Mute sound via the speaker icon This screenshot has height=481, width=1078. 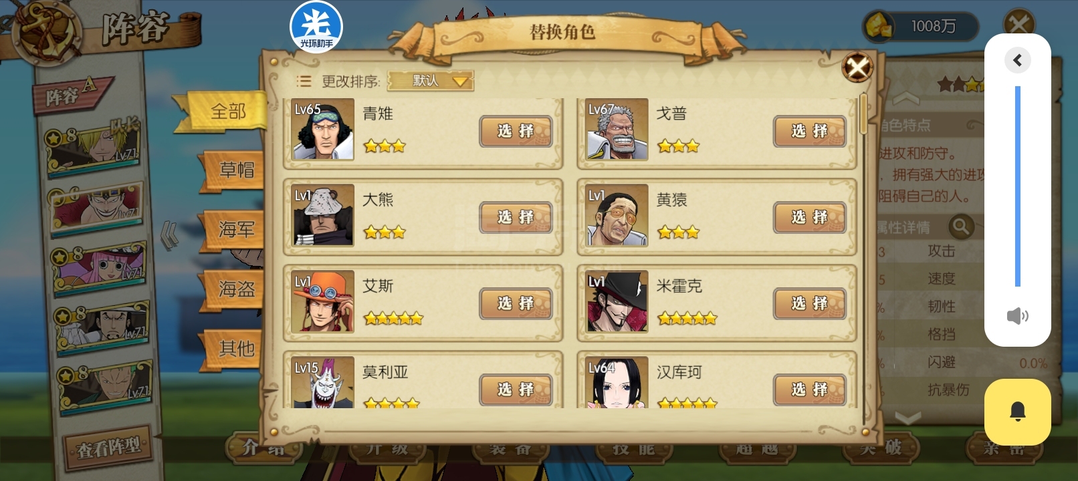point(1017,315)
